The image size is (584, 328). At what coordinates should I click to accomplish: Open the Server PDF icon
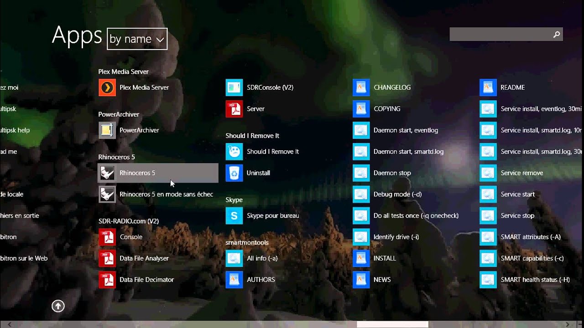pyautogui.click(x=234, y=109)
